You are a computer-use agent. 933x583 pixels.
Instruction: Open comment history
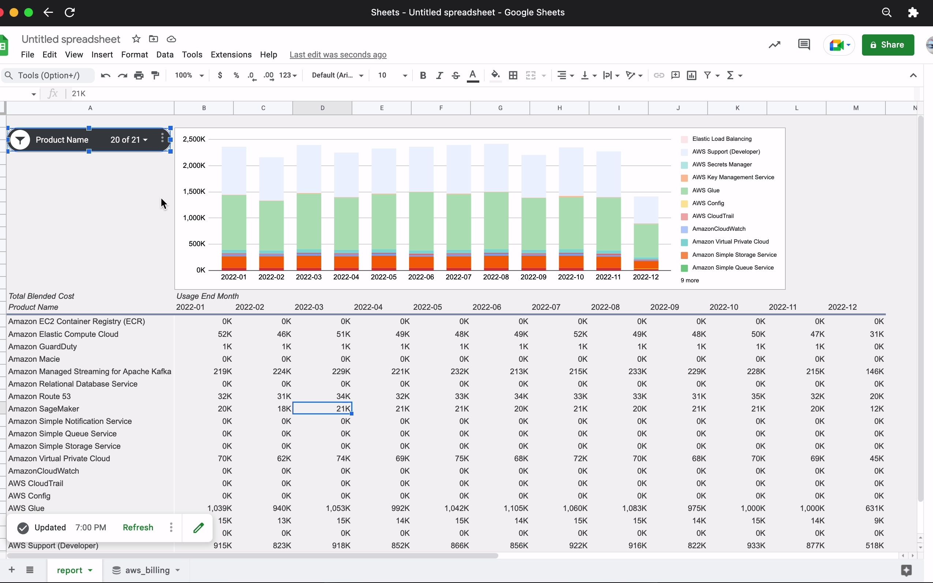(804, 45)
